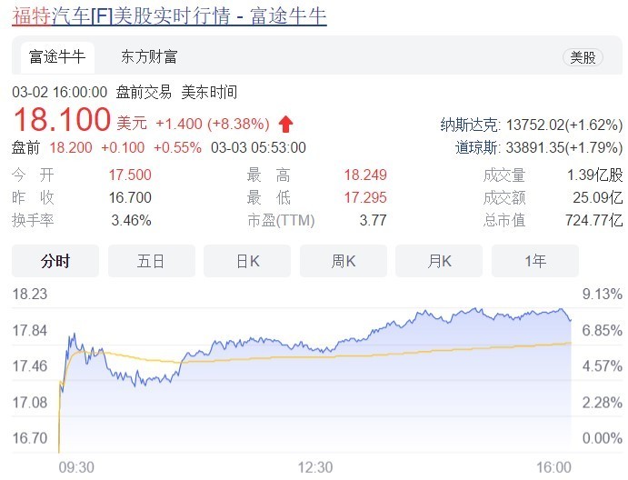628x480 pixels.
Task: Click the 18.100 current price
Action: pyautogui.click(x=62, y=119)
